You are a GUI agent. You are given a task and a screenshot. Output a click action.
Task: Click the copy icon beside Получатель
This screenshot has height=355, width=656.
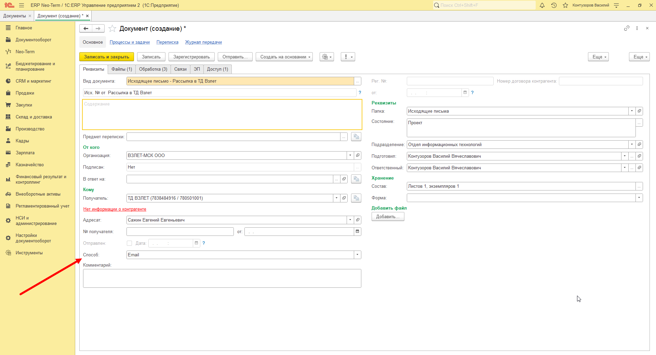pos(356,198)
